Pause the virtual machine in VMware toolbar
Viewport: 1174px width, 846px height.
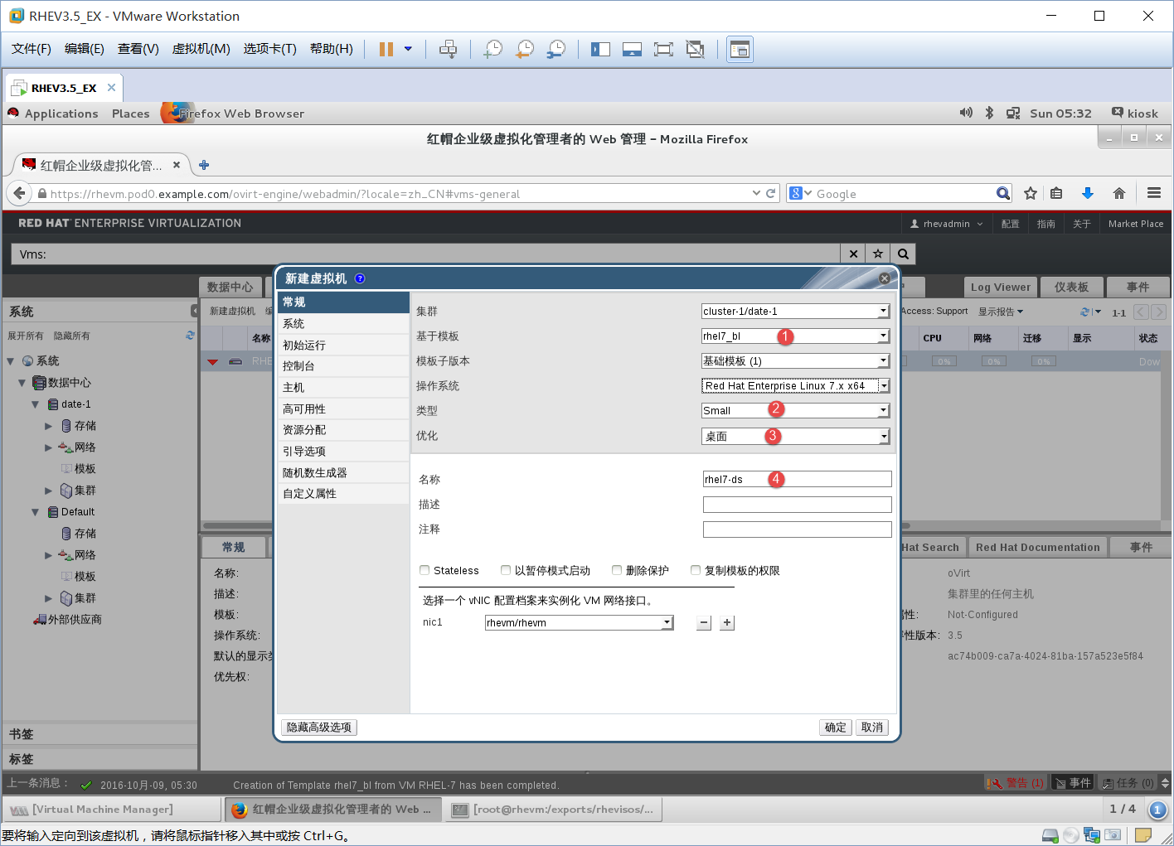click(386, 49)
